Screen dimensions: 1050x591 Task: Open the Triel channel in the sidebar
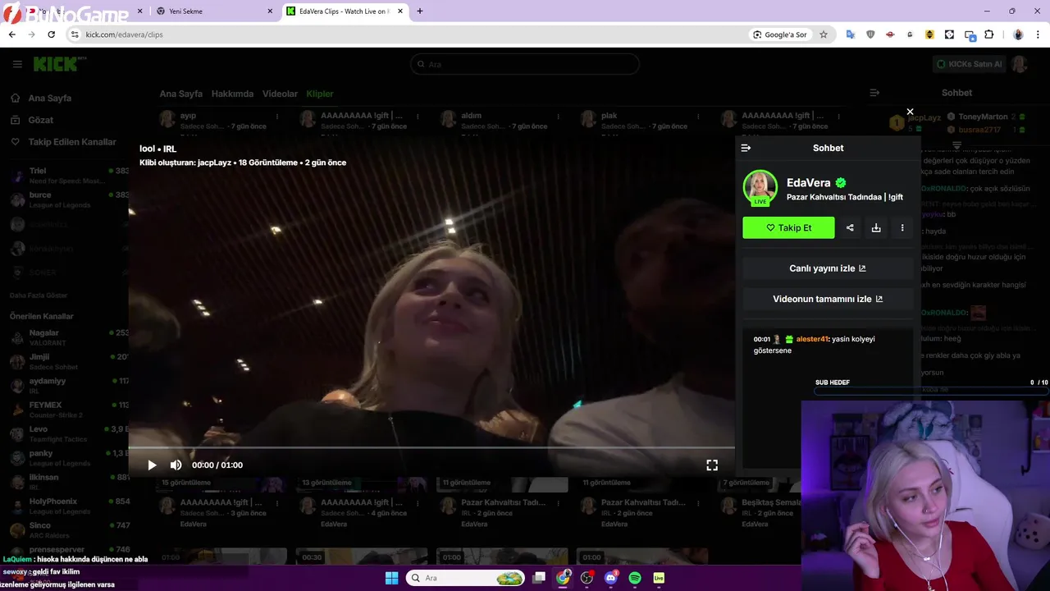(69, 175)
